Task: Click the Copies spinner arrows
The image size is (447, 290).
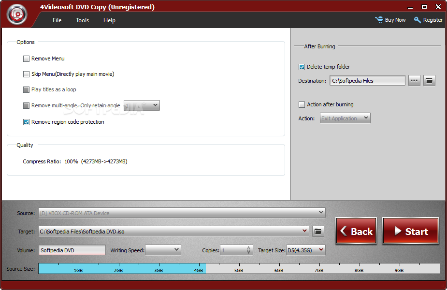Action: (248, 250)
